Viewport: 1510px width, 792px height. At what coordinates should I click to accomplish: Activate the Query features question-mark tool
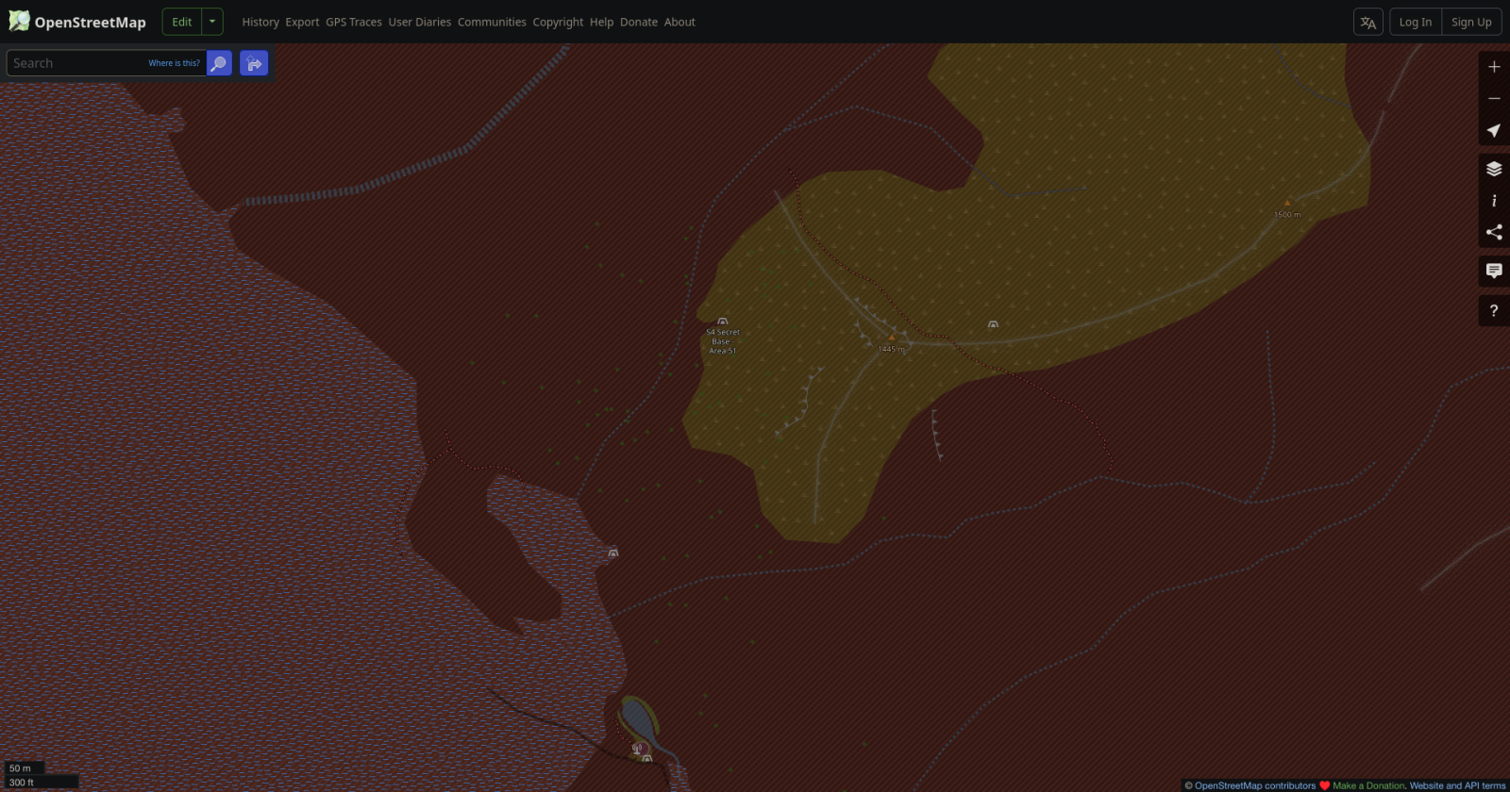point(1493,310)
